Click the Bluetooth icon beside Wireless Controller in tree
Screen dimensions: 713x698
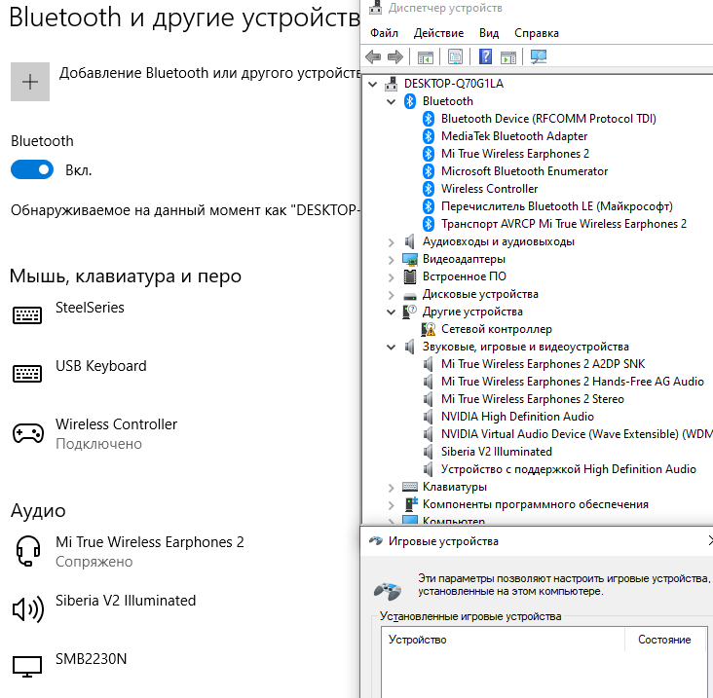point(428,189)
